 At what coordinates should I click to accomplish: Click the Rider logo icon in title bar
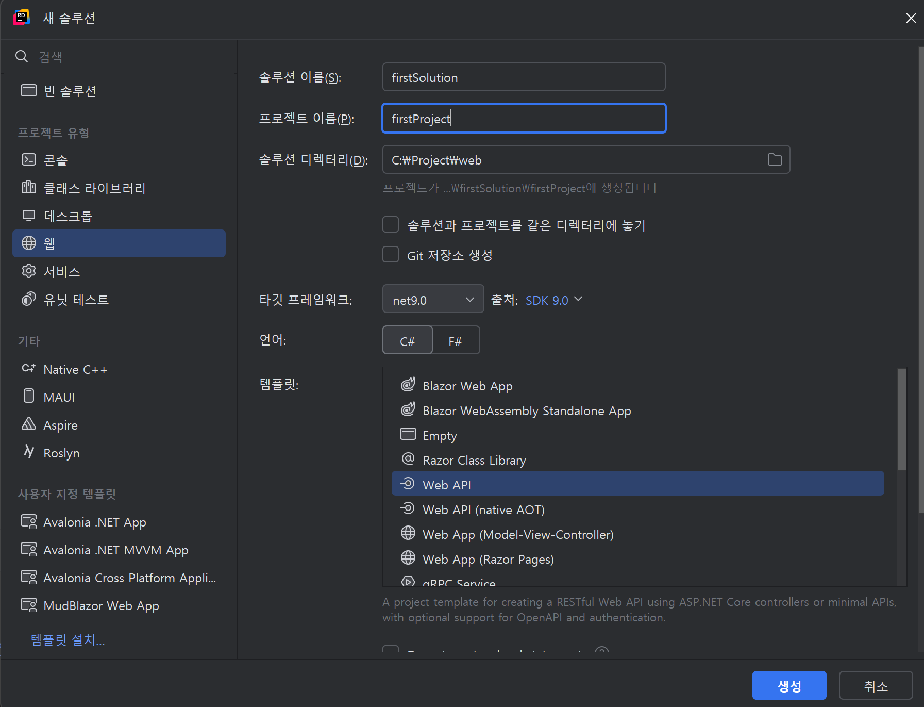(x=22, y=18)
